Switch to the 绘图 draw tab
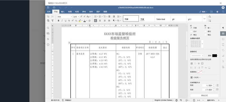 point(70,12)
